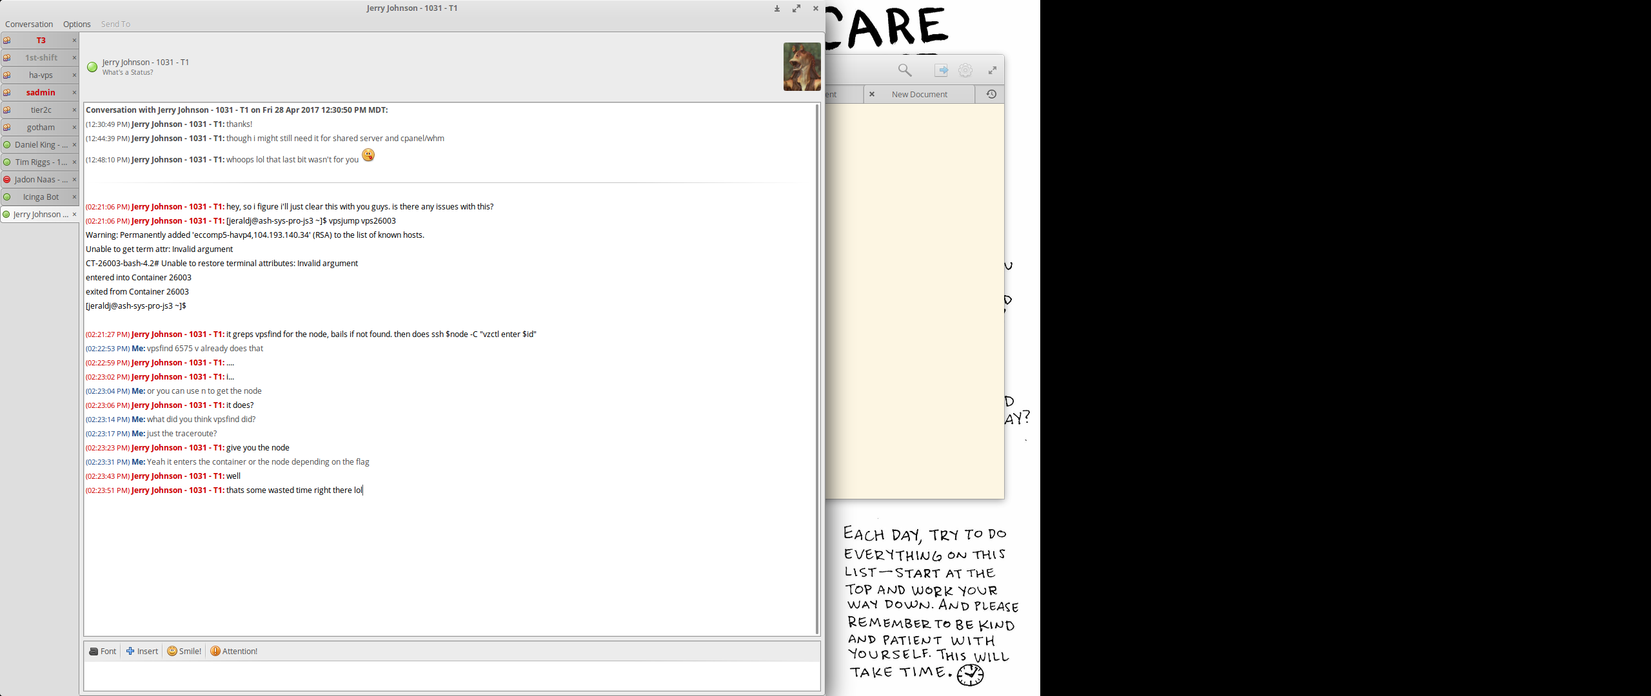Close the New Document tab
The width and height of the screenshot is (1651, 696).
(x=872, y=94)
